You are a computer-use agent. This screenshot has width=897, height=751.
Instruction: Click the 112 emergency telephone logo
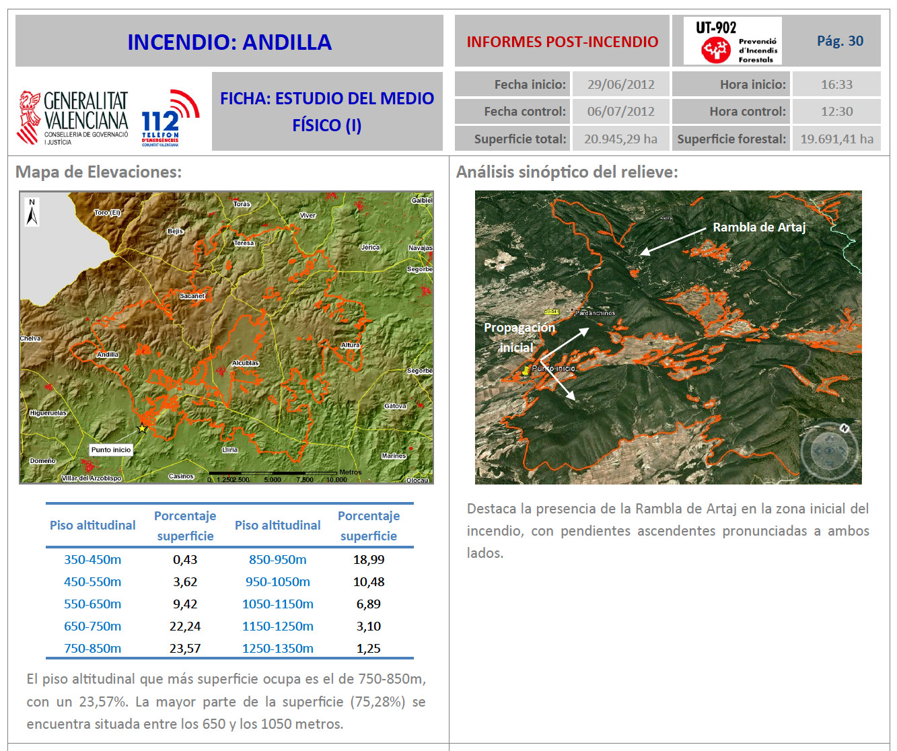click(170, 118)
